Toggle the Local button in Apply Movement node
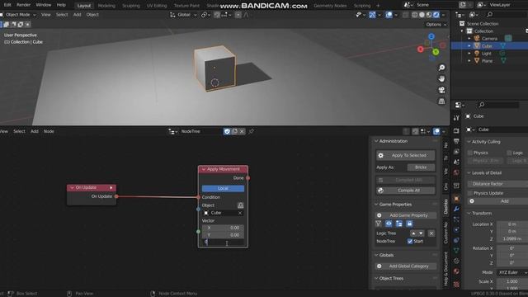 click(223, 189)
